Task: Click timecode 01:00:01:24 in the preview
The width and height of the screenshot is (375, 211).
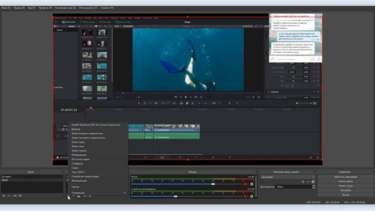Action: coord(69,110)
